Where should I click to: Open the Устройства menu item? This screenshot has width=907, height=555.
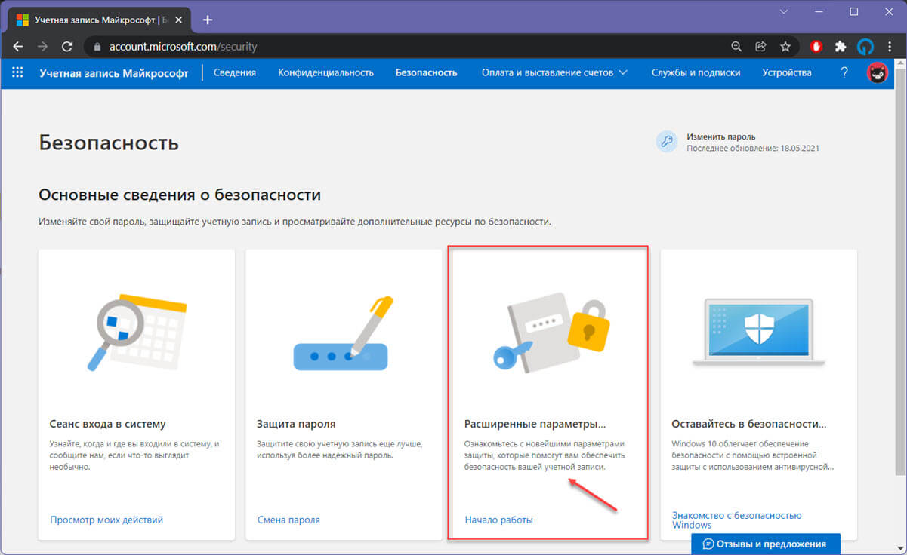(x=787, y=73)
